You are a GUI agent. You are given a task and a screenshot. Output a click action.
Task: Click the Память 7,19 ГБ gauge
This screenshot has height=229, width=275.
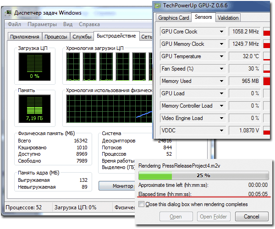pos(34,109)
